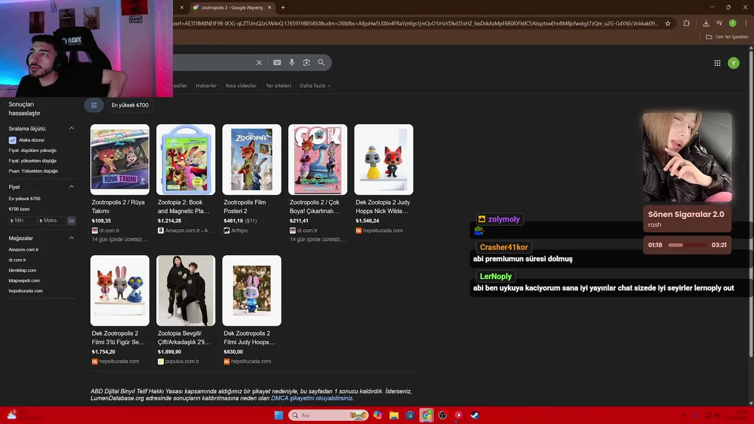
Task: Close the zootropolis 2 Google Alışveriş tab
Action: pos(270,8)
